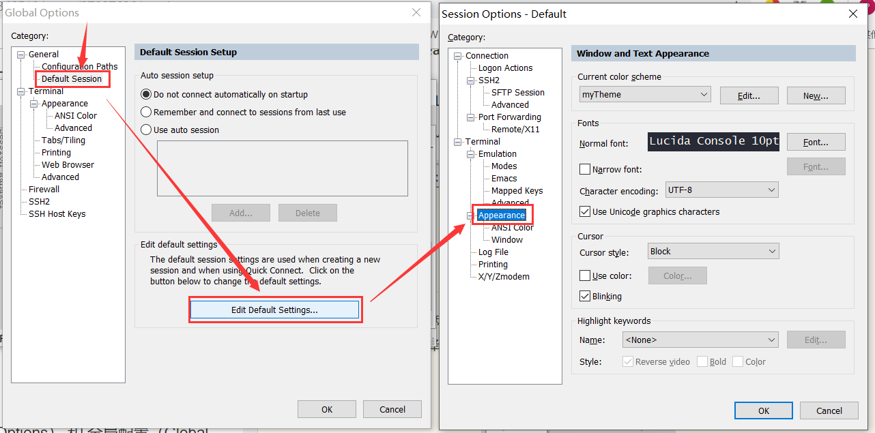875x433 pixels.
Task: Select Mapped Keys tree item
Action: [517, 191]
